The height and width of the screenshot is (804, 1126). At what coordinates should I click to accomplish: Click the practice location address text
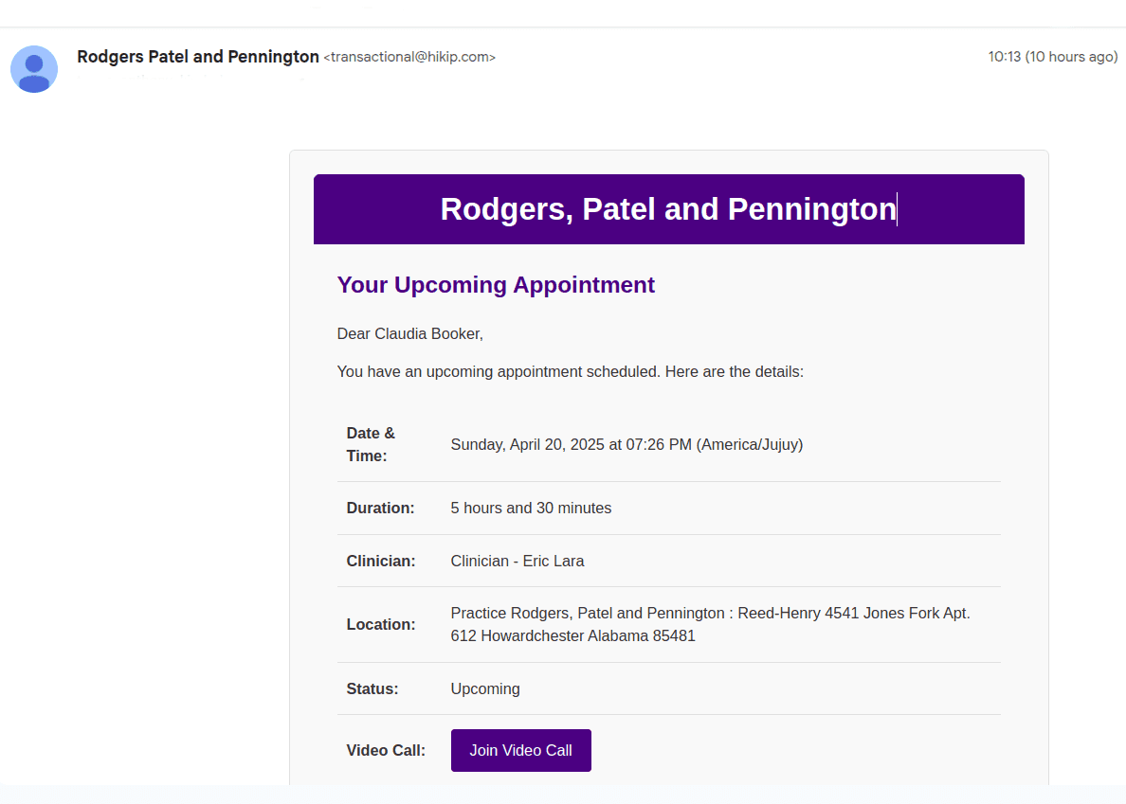tap(710, 625)
